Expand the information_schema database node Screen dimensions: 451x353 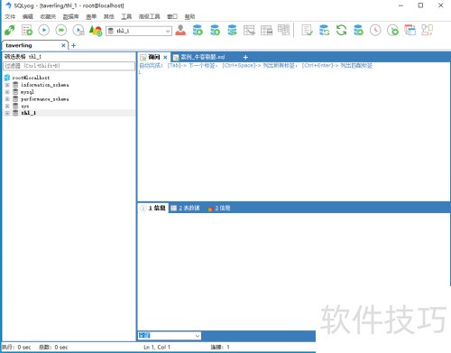click(7, 85)
